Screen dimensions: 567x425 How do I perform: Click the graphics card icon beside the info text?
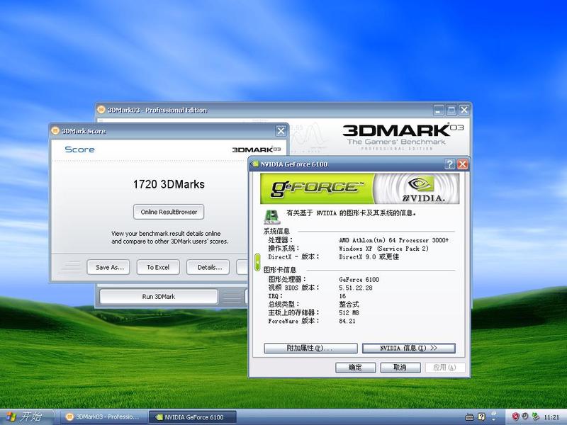[271, 217]
